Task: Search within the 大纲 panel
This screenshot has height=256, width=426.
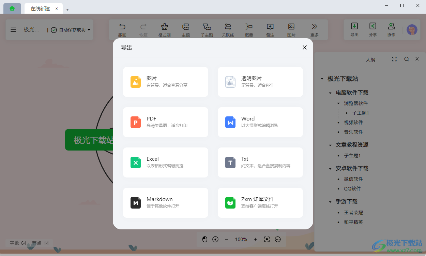Action: tap(407, 59)
